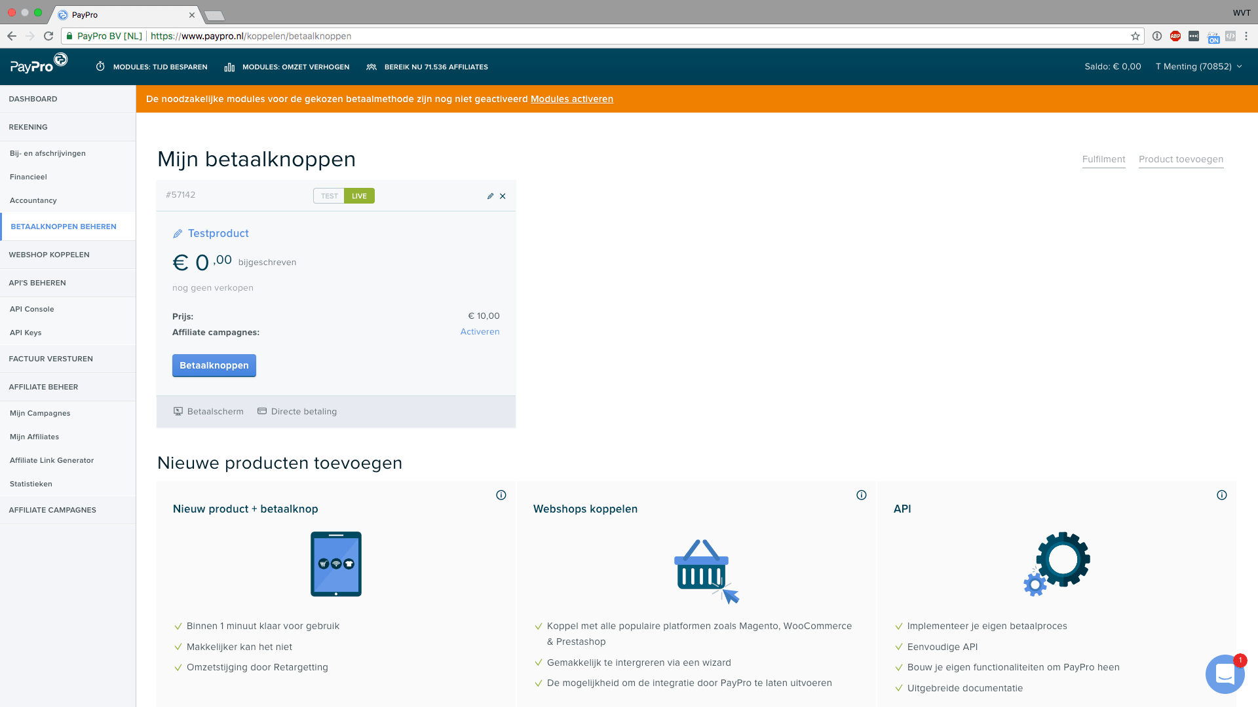Click the gears API illustration
Image resolution: width=1258 pixels, height=707 pixels.
click(x=1057, y=564)
